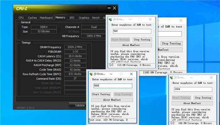Switch to the CPU tab in CPU-Z
The height and width of the screenshot is (125, 220).
(x=21, y=18)
